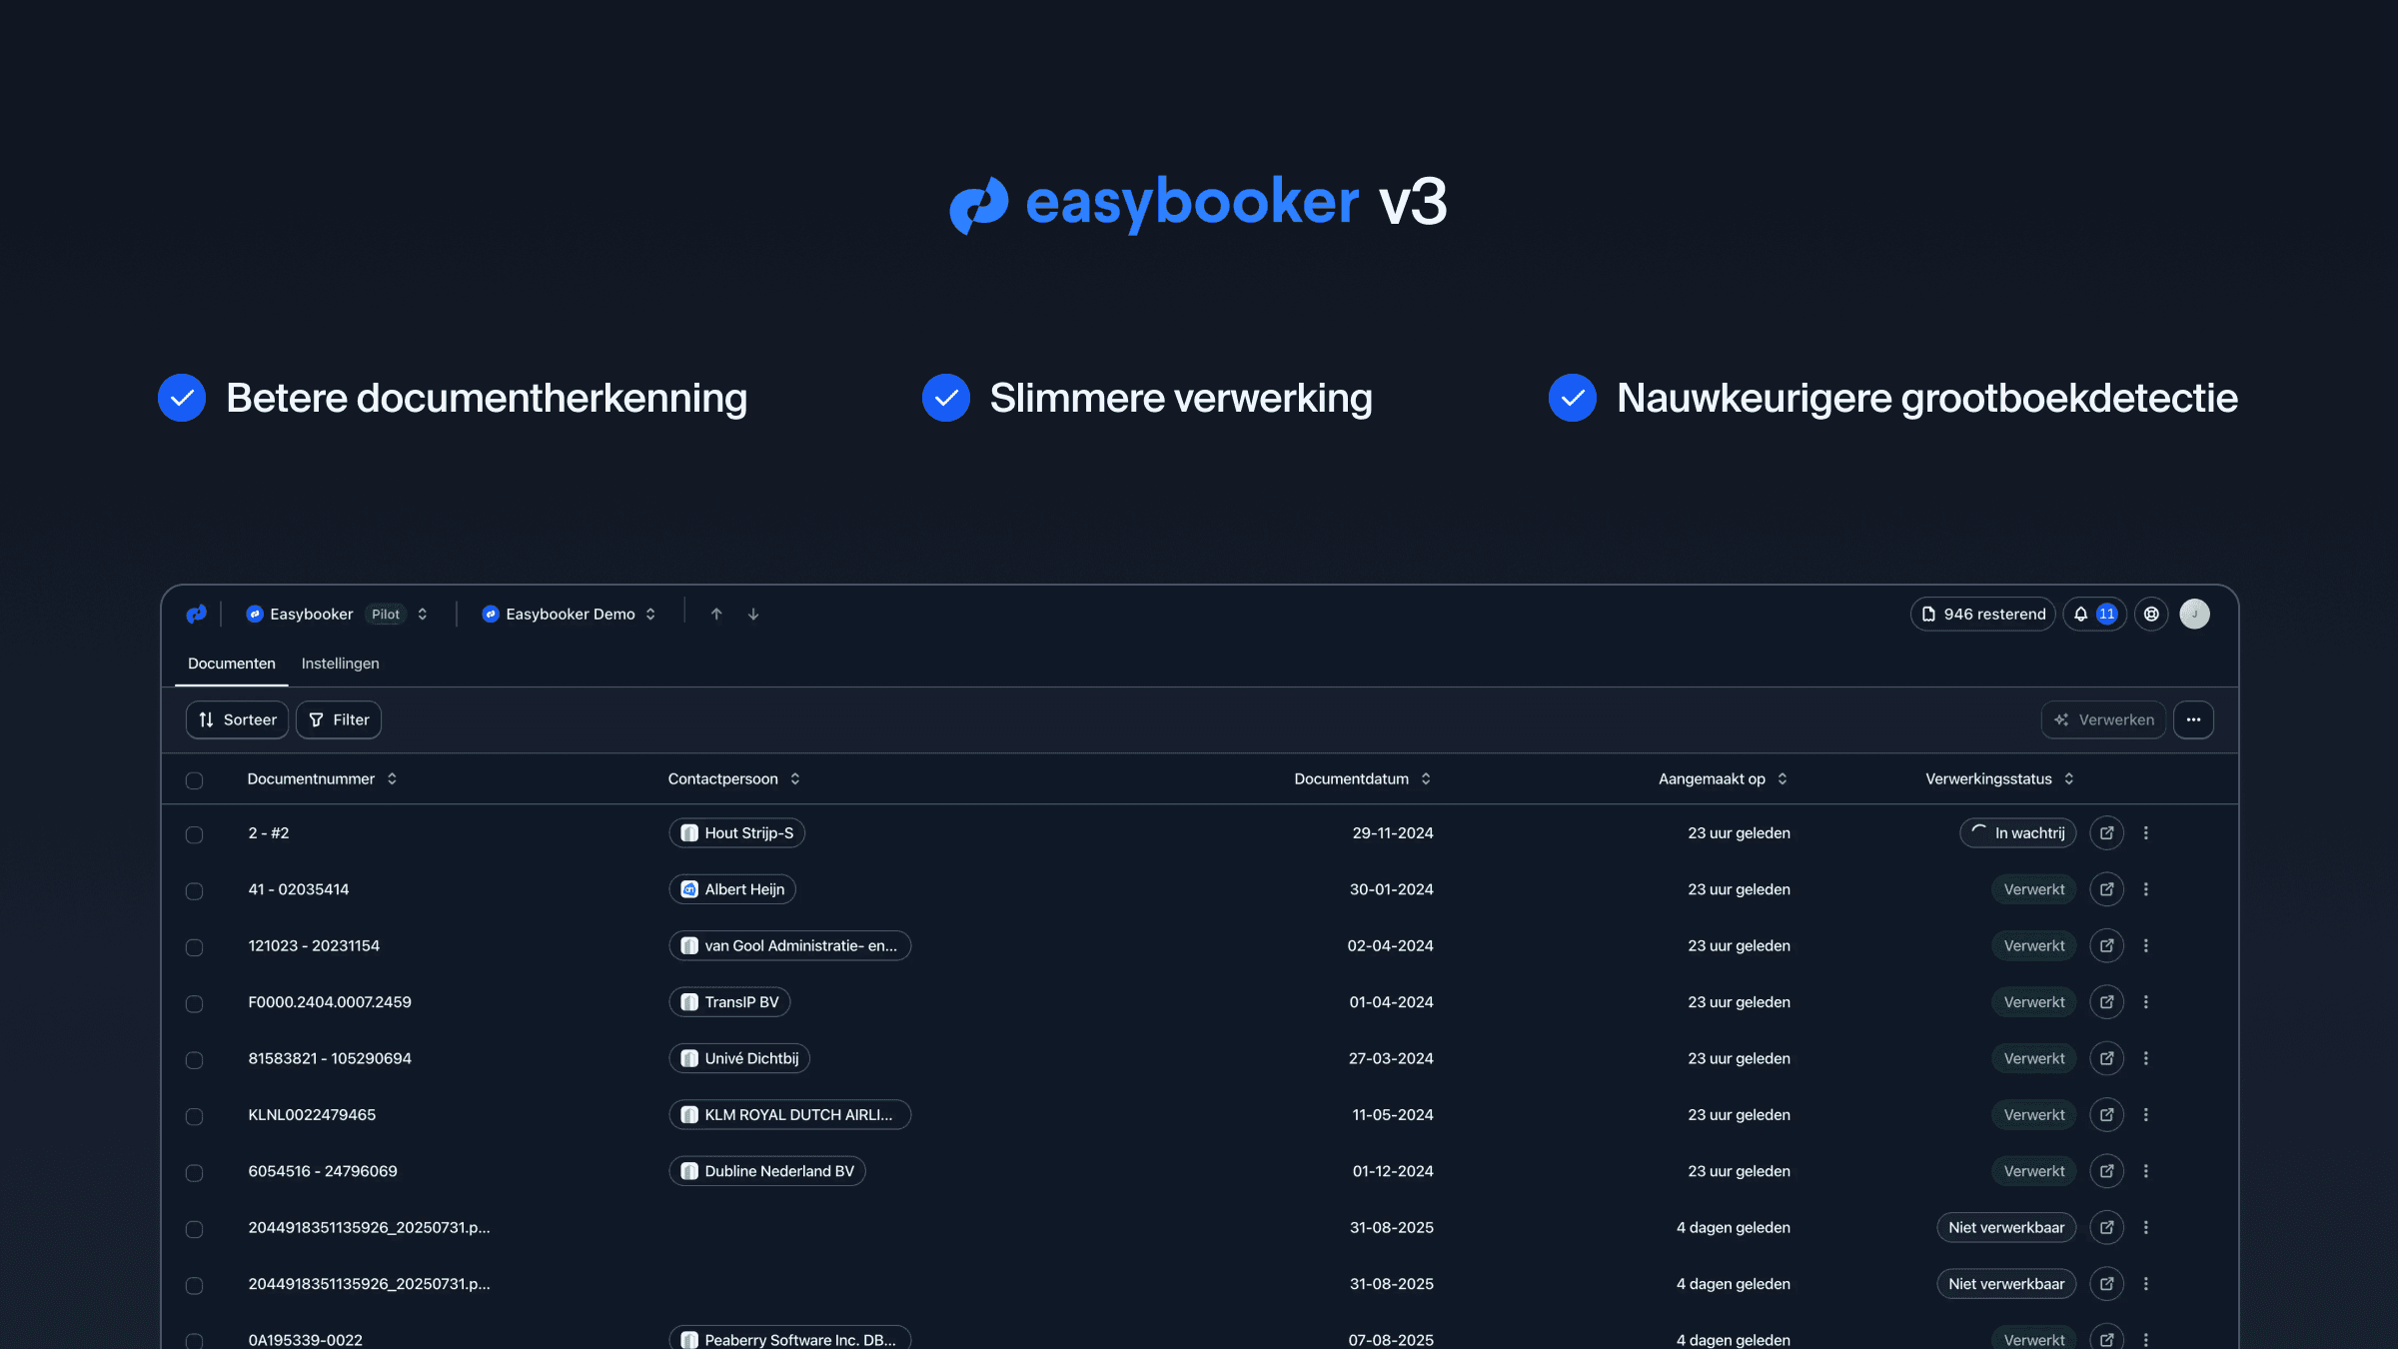
Task: Open the Filter options button
Action: pos(338,719)
